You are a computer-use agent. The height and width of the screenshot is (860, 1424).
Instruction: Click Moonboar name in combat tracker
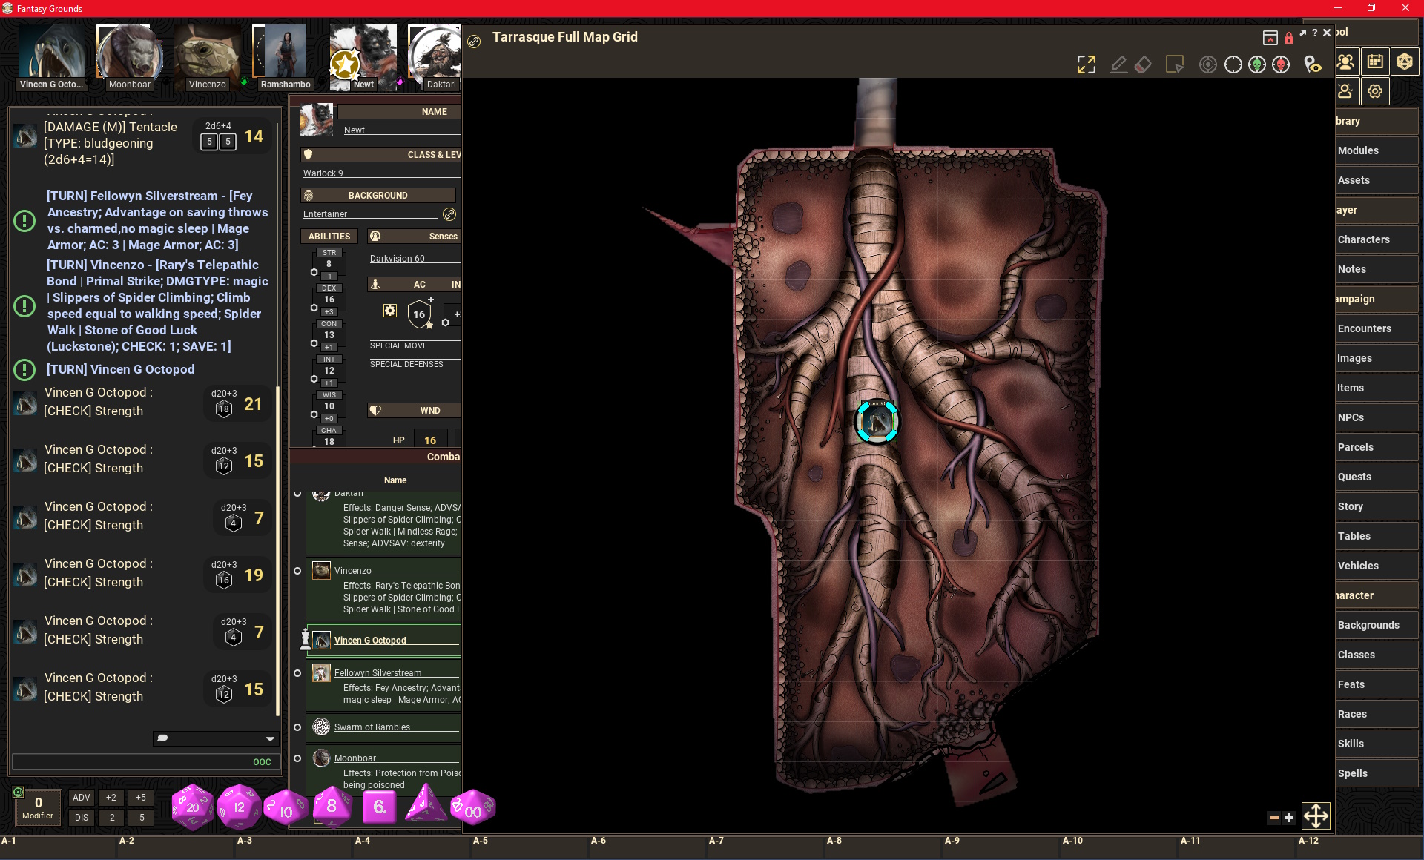(355, 758)
